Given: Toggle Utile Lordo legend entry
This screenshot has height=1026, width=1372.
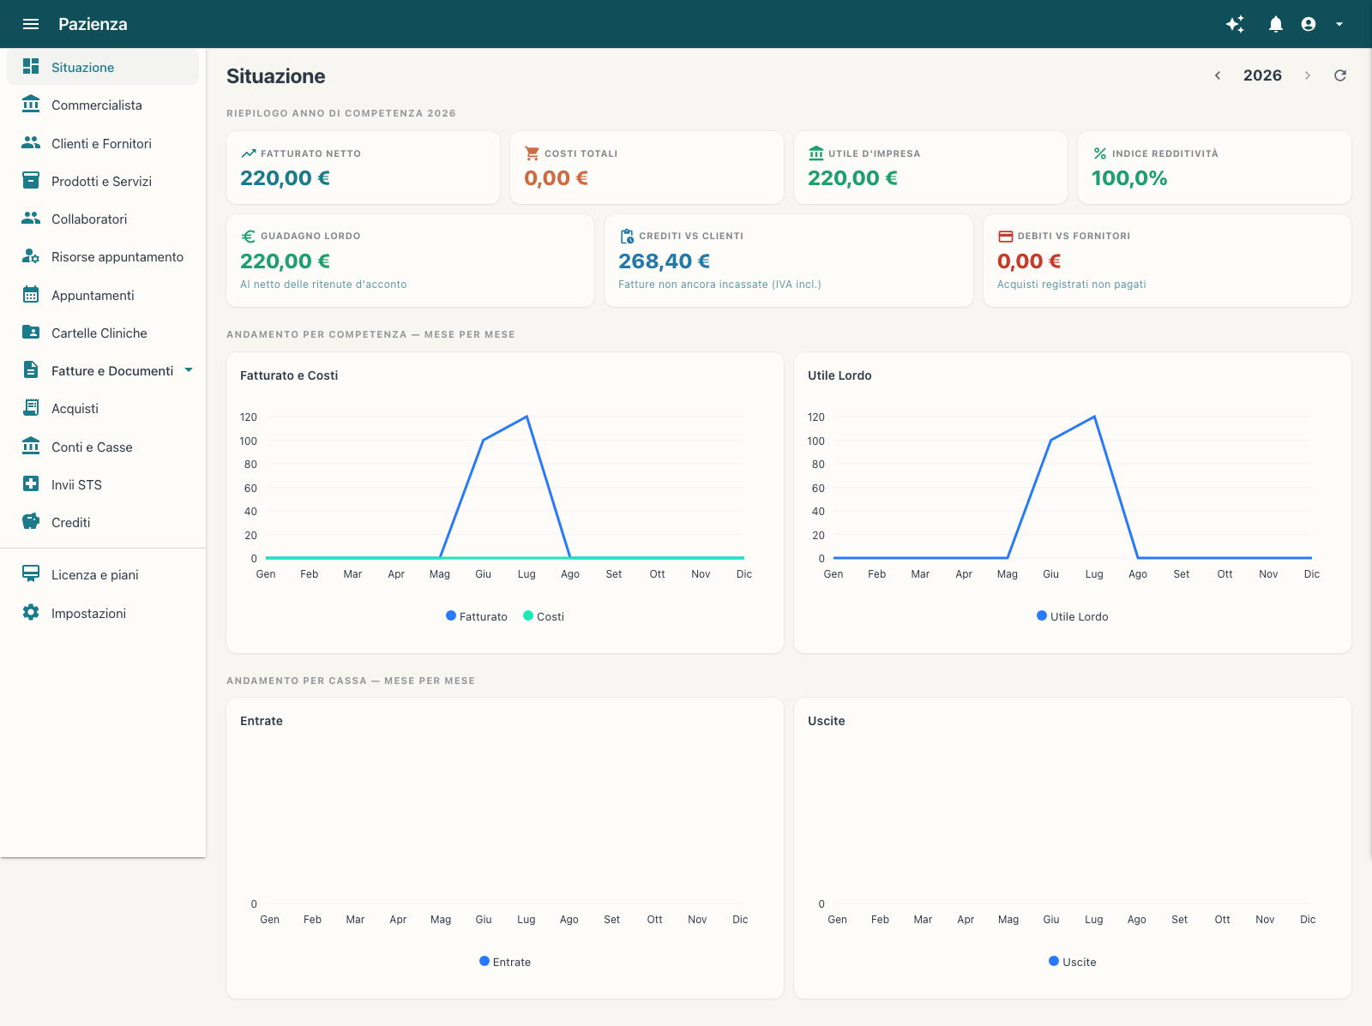Looking at the screenshot, I should click(1073, 616).
